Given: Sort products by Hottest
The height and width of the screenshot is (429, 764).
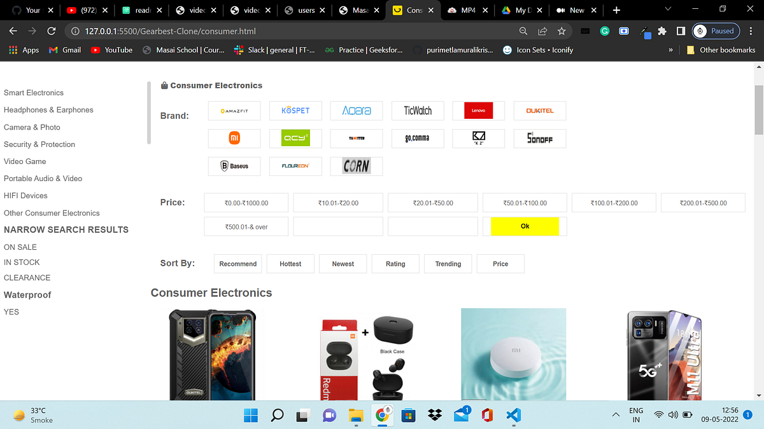Looking at the screenshot, I should pos(290,264).
